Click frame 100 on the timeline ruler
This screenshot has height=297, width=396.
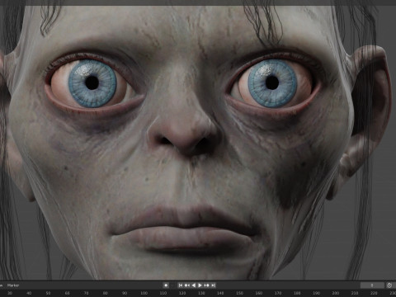click(144, 293)
